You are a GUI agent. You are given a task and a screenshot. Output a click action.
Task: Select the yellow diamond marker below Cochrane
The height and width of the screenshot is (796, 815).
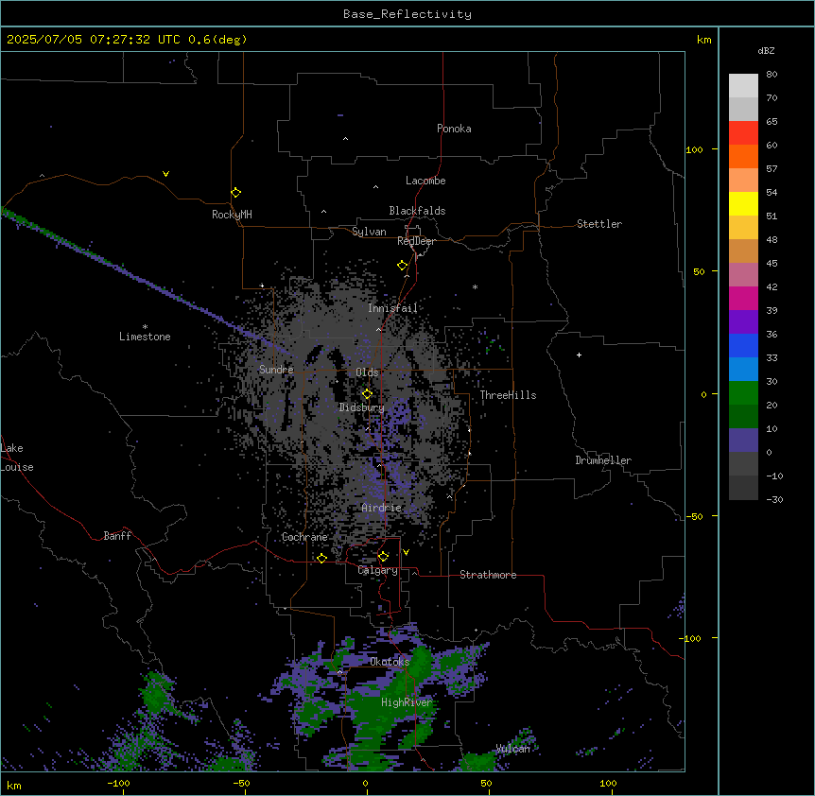(x=321, y=559)
